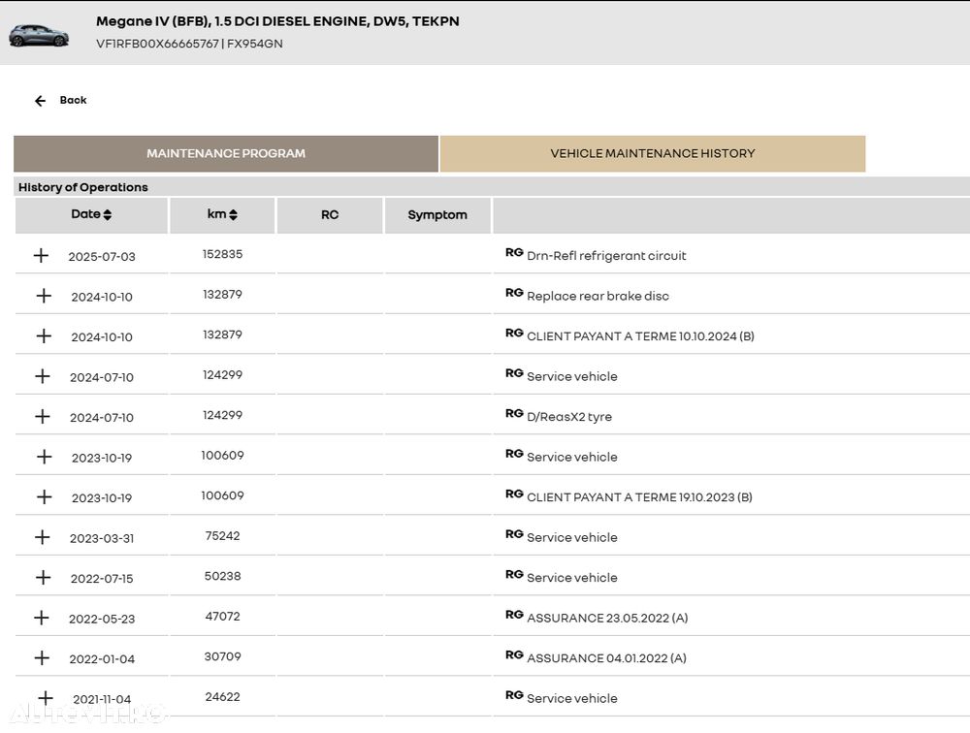
Task: Open the Vehicle Maintenance History tab
Action: pos(652,153)
